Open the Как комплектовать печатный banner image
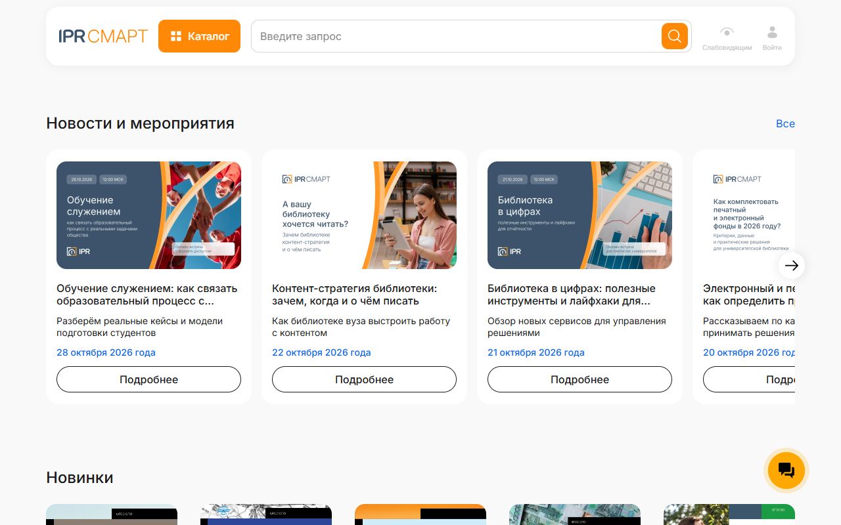Viewport: 841px width, 525px height. [x=749, y=215]
